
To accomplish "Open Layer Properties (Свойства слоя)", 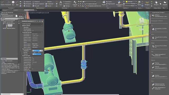I will tap(75, 3).
